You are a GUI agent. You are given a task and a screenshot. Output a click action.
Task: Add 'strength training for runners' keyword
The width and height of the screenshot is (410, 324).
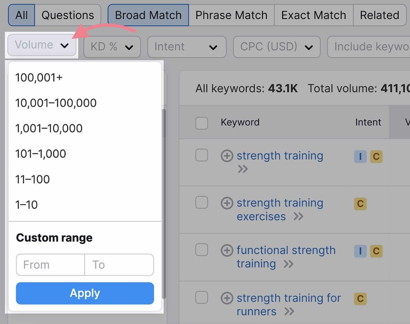coord(227,298)
